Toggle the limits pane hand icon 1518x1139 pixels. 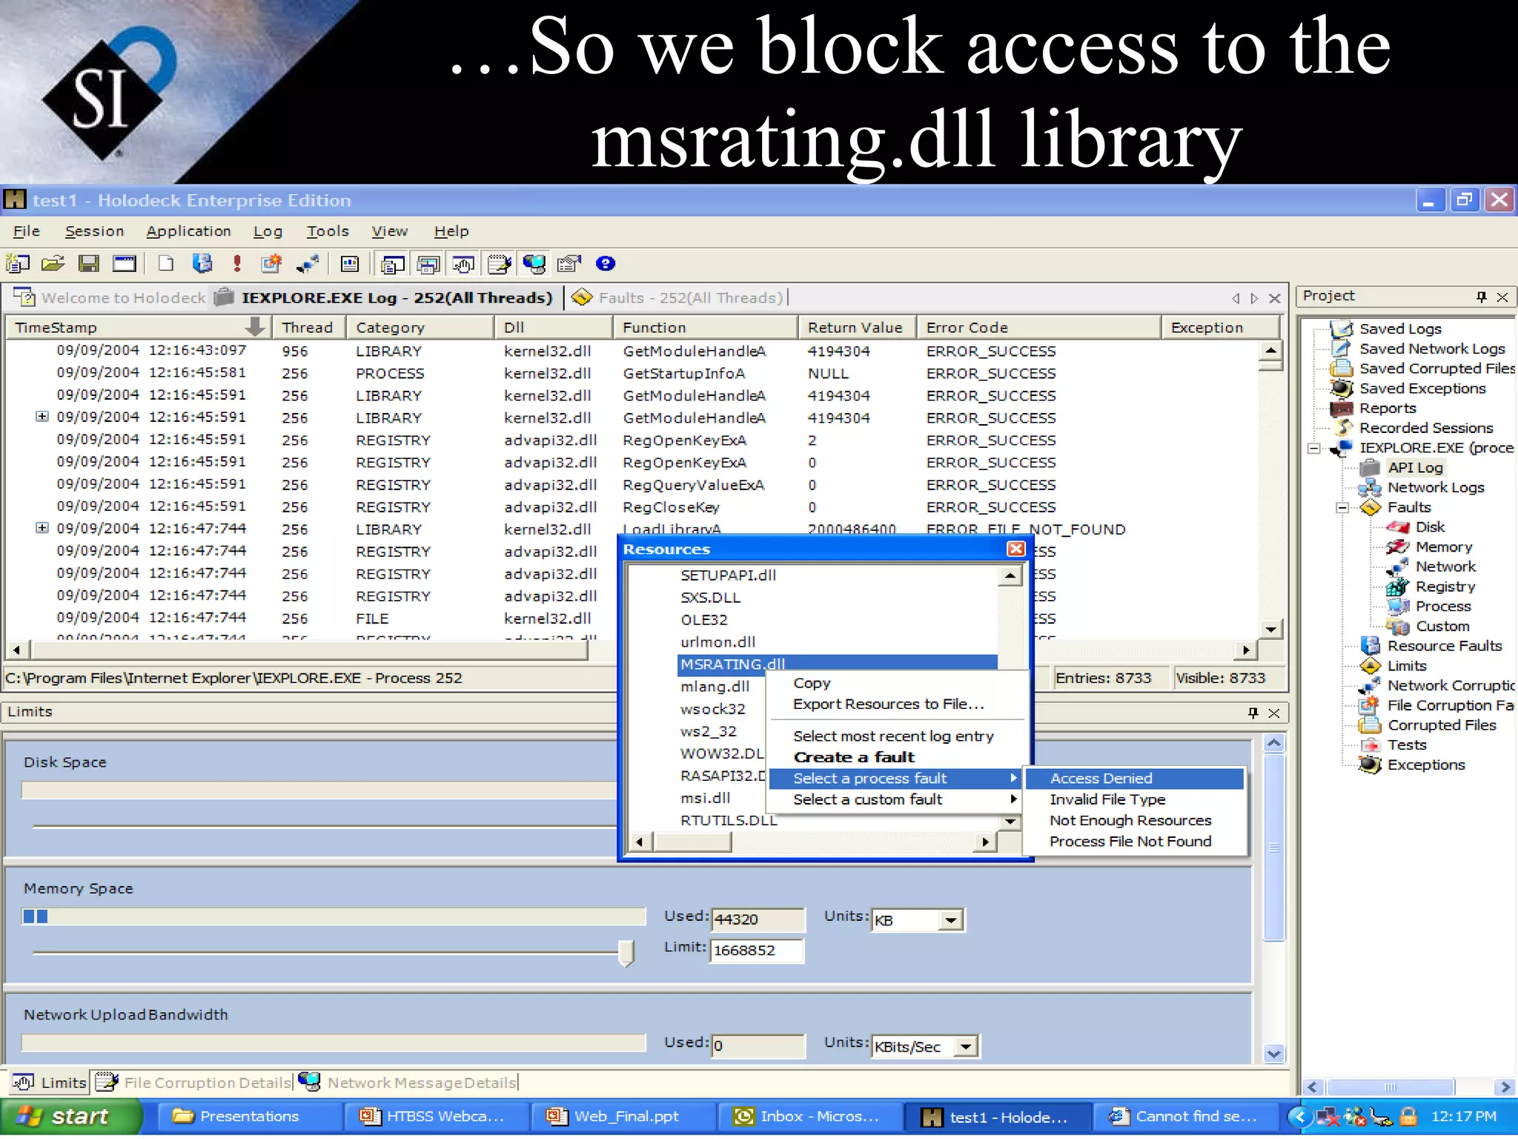tap(463, 264)
